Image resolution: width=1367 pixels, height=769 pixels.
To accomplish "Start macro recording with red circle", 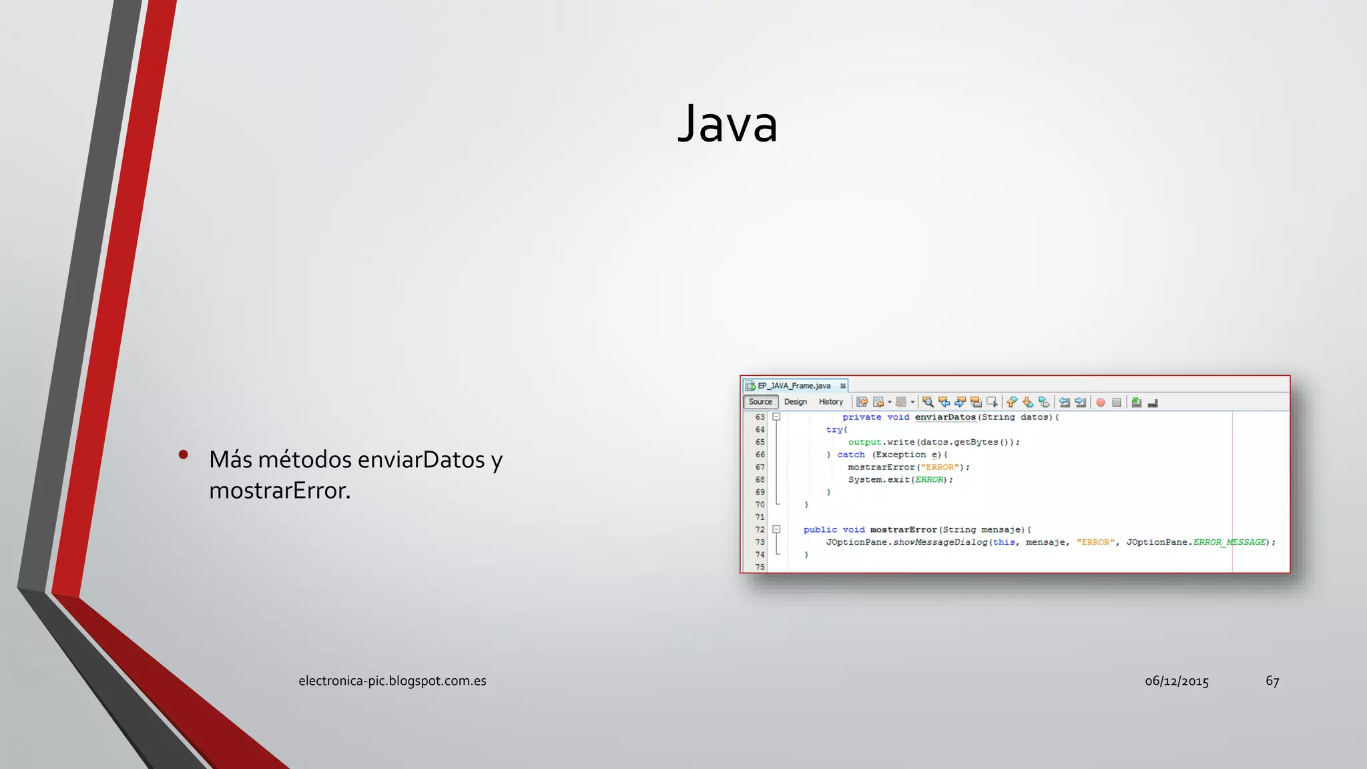I will [1101, 403].
